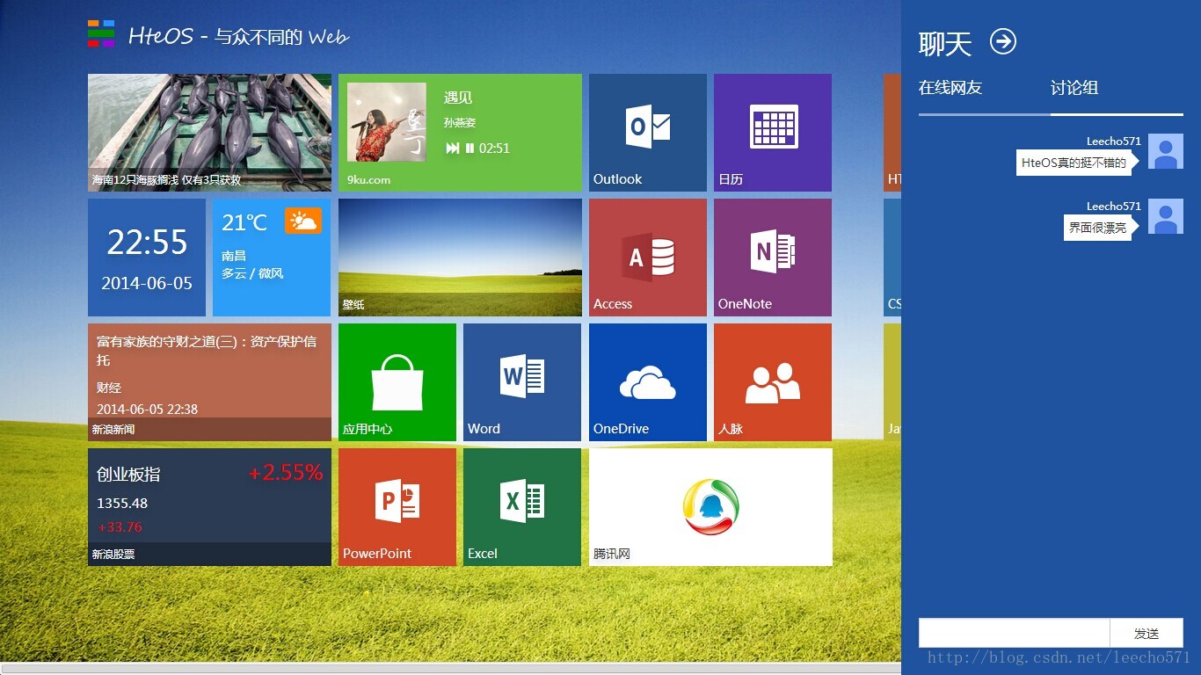Open the 新浪新闻 news tile
Viewport: 1201px width, 675px height.
point(209,382)
